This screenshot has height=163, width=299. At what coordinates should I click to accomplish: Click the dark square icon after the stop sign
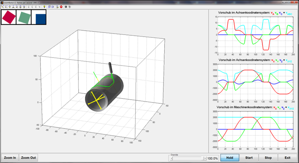[66, 7]
